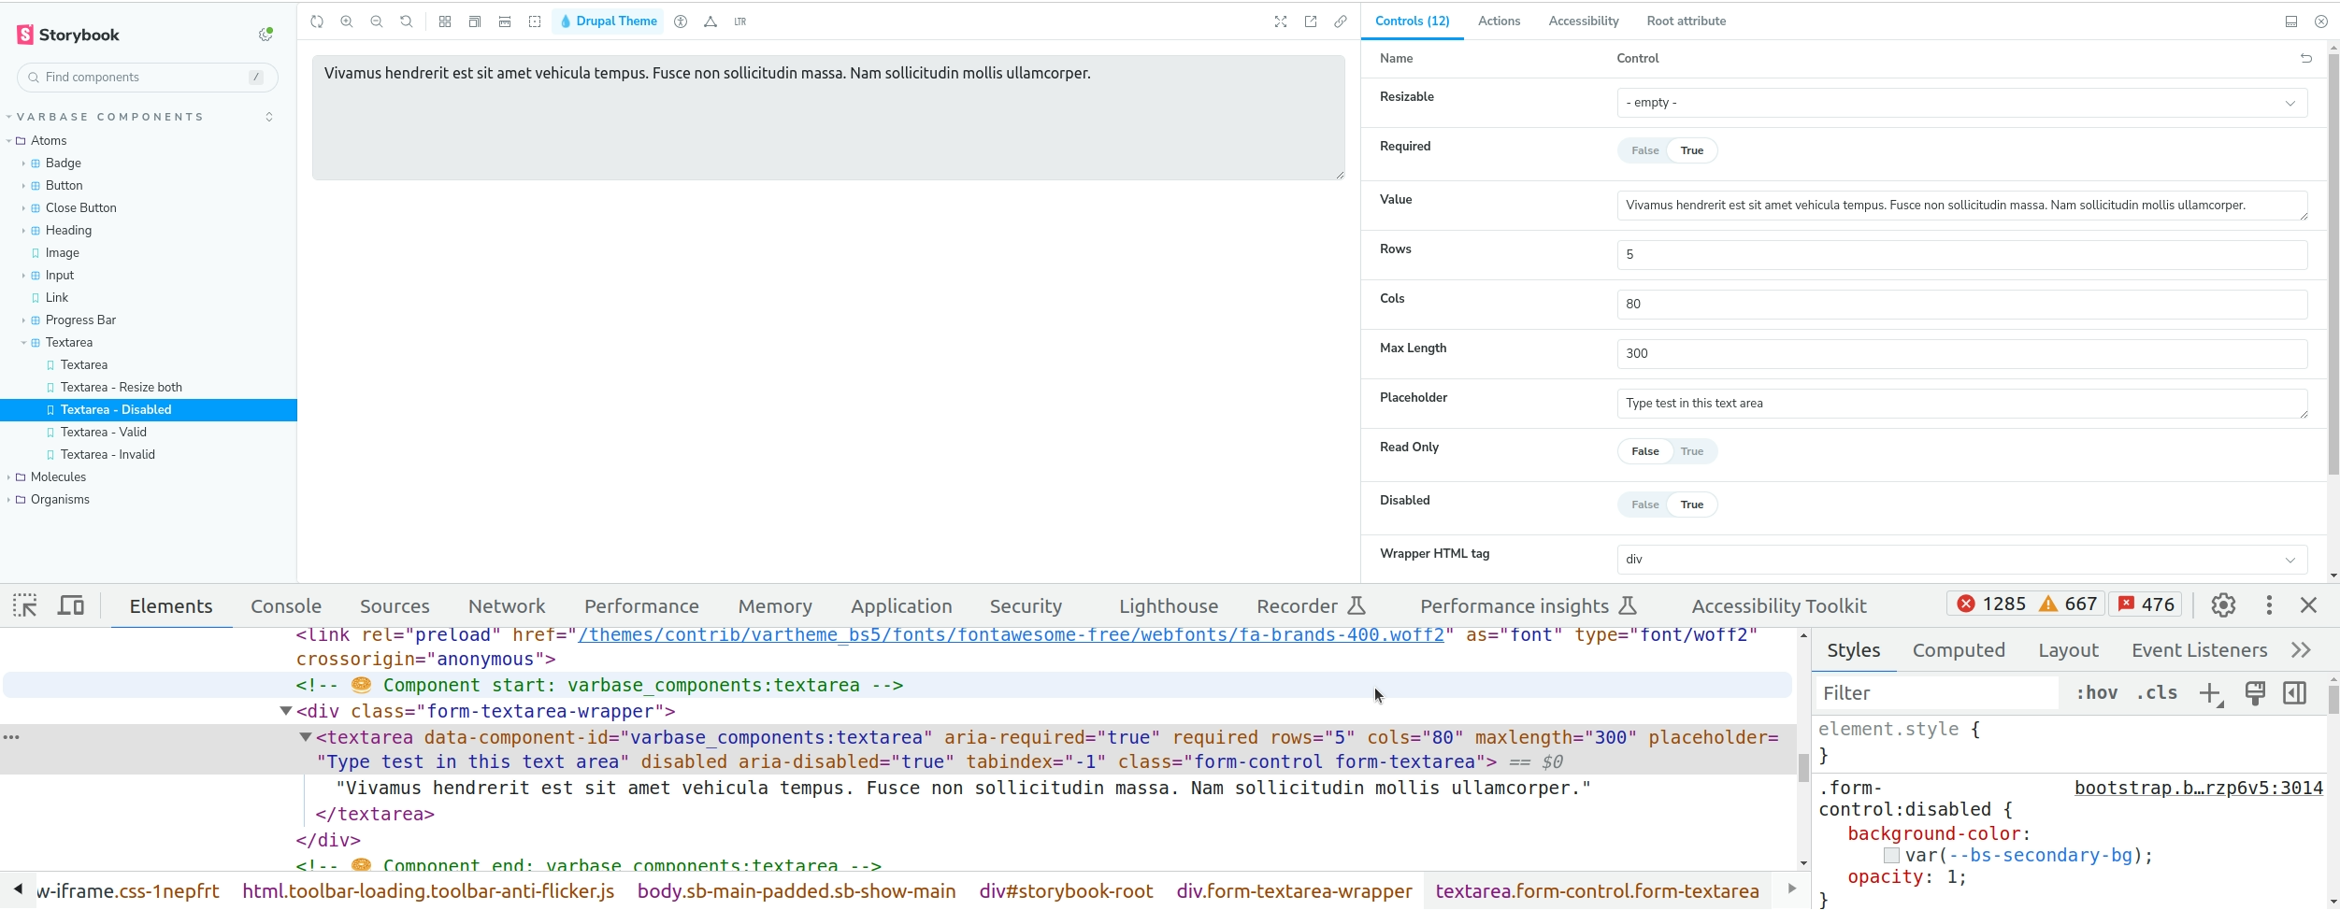Set Read Only toggle to True

click(1691, 451)
